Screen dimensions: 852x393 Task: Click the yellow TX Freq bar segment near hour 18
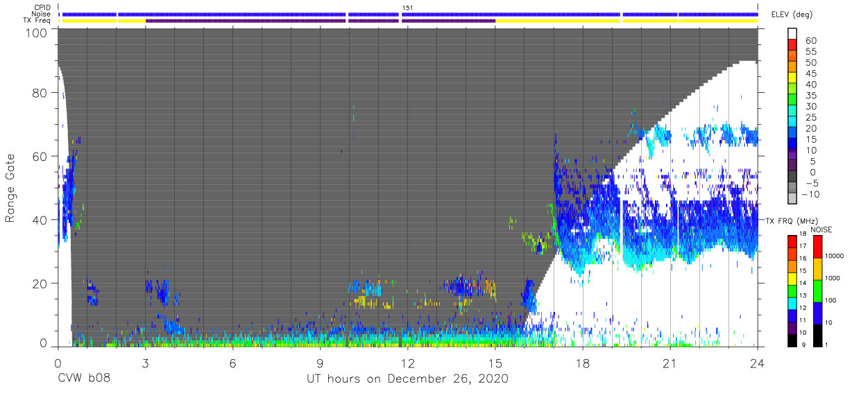(x=558, y=20)
